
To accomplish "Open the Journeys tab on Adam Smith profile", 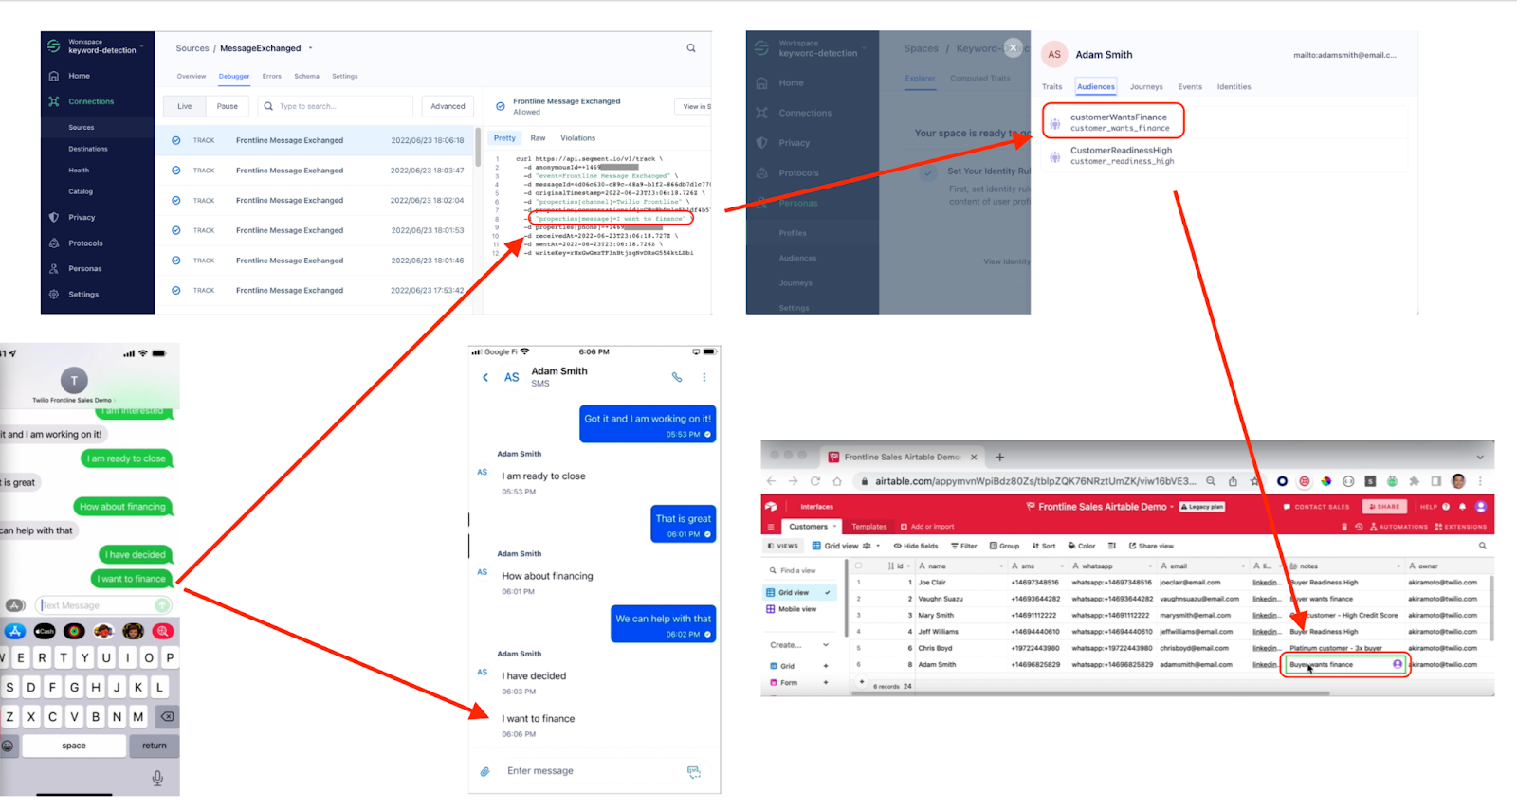I will pos(1146,87).
